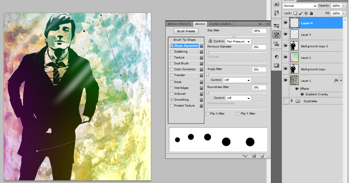Image resolution: width=349 pixels, height=183 pixels.
Task: Collapse the Brush panel with double arrows
Action: pos(260,24)
